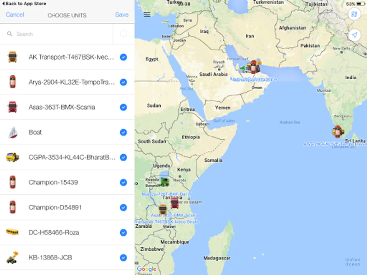Tap the Somalia label on map
Viewport: 367px width, 275px height.
[x=213, y=160]
